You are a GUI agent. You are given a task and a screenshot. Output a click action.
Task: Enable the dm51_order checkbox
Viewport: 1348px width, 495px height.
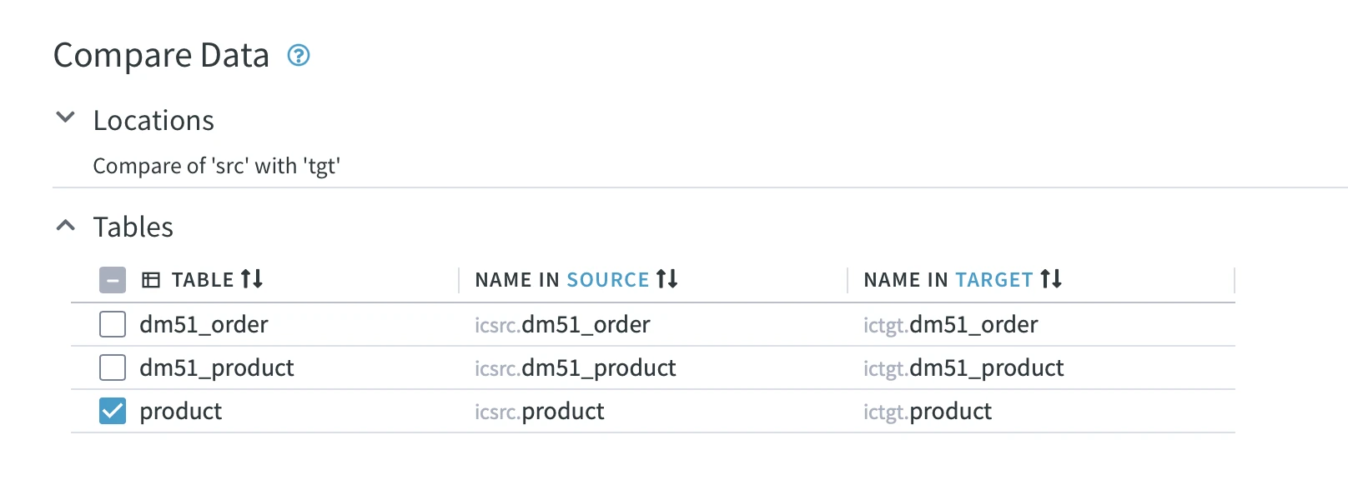tap(112, 324)
